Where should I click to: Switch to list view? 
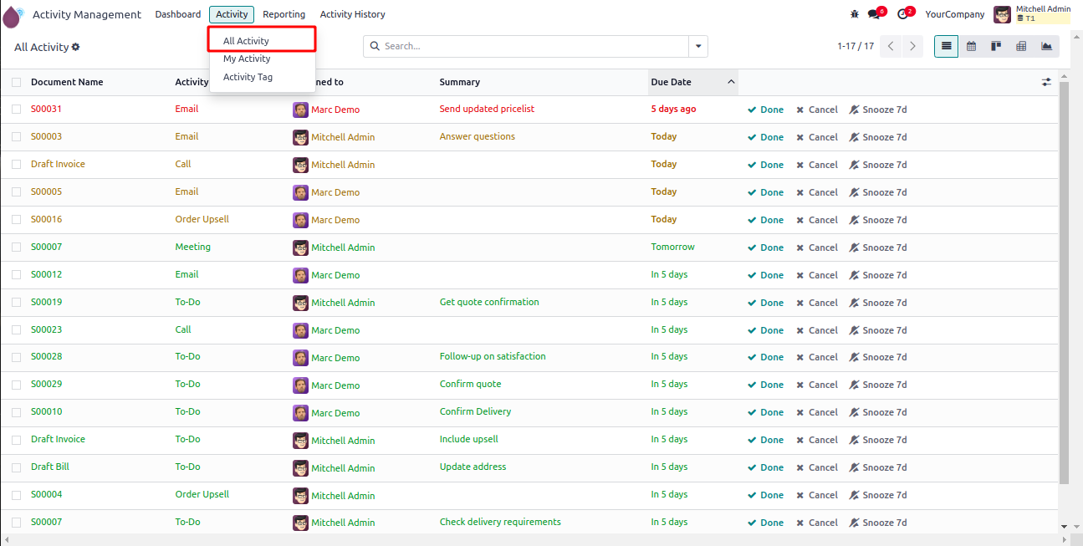pyautogui.click(x=946, y=47)
